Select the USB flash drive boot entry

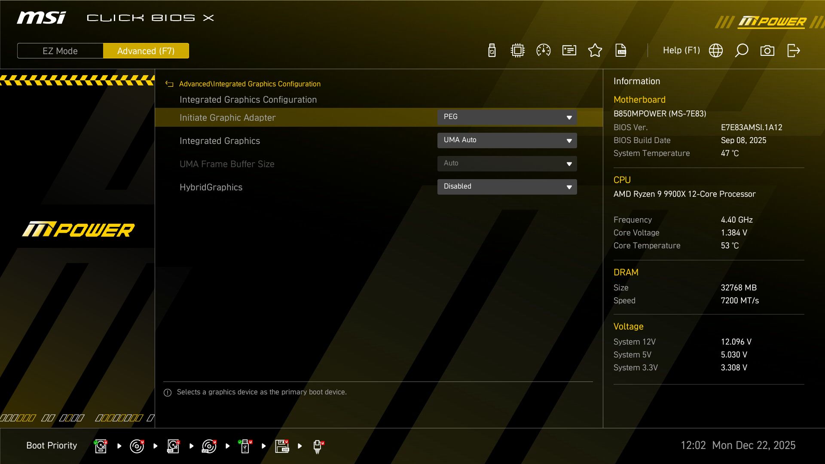click(x=245, y=446)
